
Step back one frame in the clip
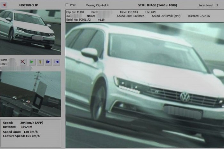click(x=57, y=62)
